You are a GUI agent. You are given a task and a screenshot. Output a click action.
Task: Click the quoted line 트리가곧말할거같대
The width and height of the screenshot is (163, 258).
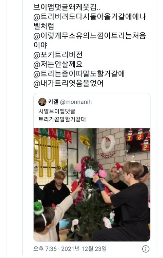(x=62, y=119)
